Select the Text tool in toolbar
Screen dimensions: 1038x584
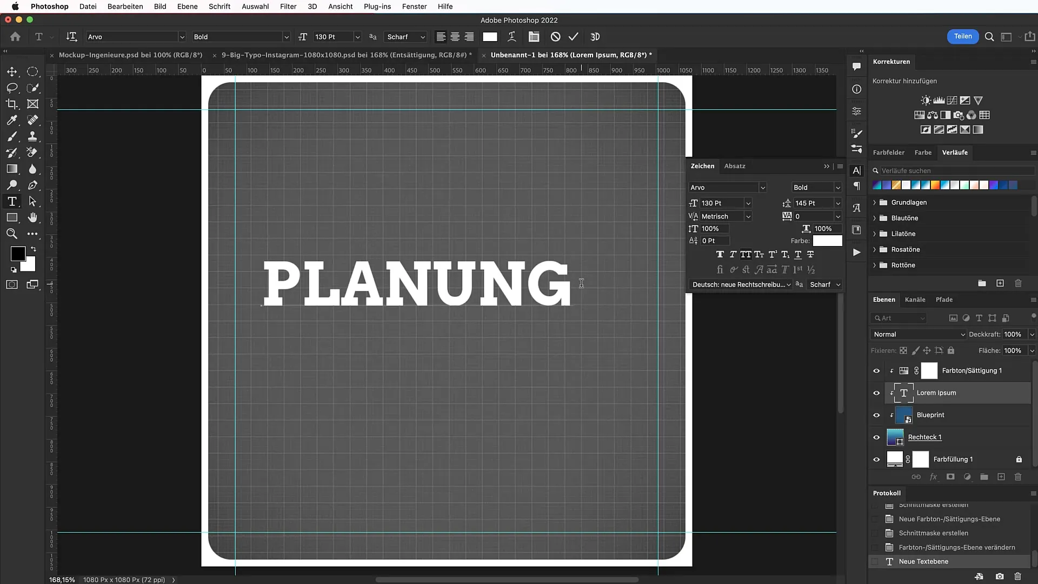[12, 202]
